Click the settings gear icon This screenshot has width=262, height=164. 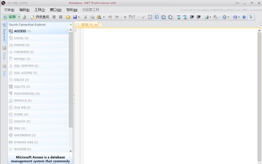[224, 17]
